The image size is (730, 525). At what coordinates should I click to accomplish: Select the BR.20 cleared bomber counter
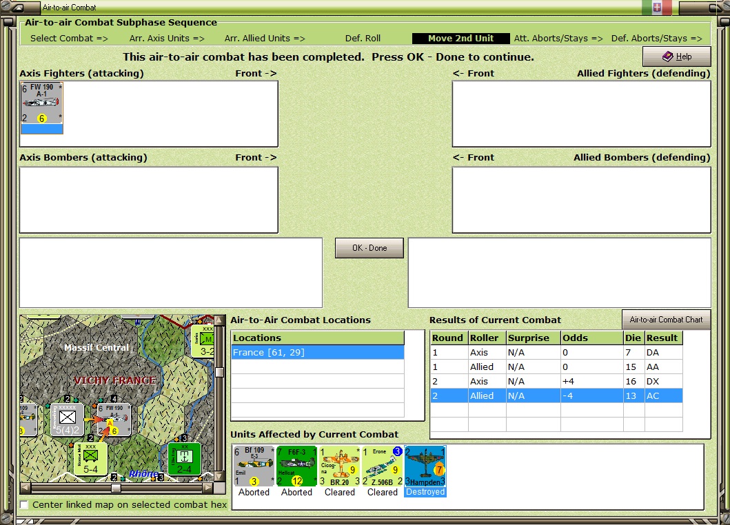pyautogui.click(x=339, y=466)
